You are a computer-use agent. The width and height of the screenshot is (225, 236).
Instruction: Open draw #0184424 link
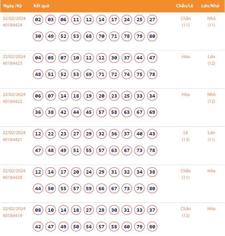13,25
